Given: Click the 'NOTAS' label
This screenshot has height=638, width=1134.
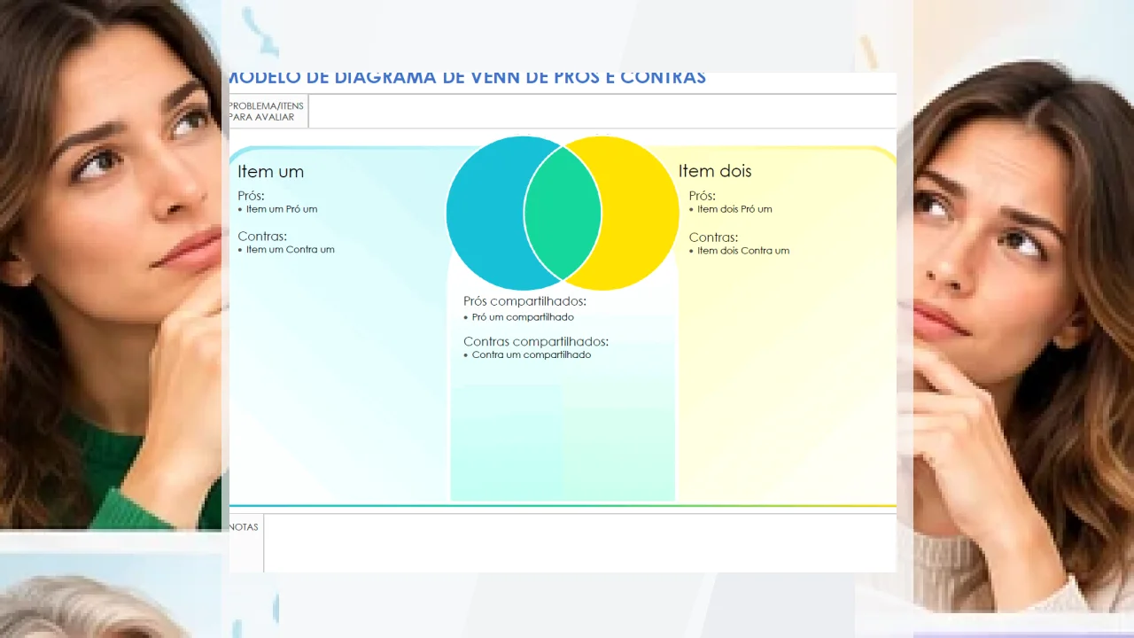Looking at the screenshot, I should 244,527.
